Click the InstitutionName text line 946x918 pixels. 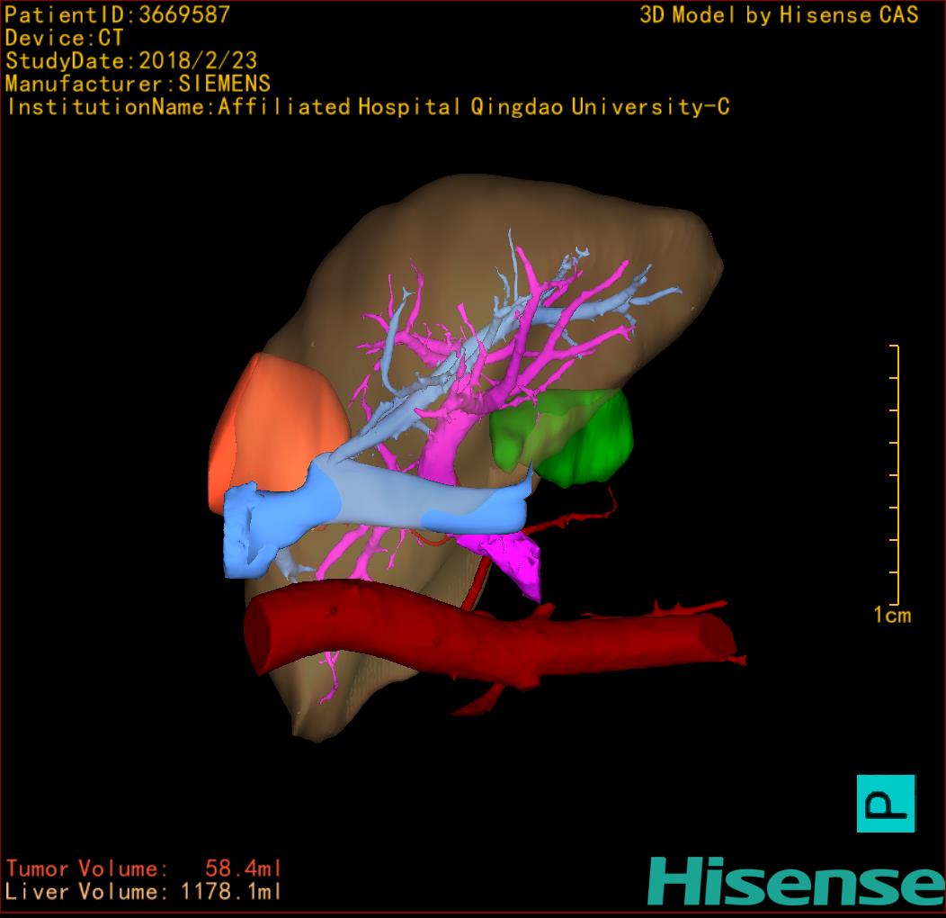point(367,107)
